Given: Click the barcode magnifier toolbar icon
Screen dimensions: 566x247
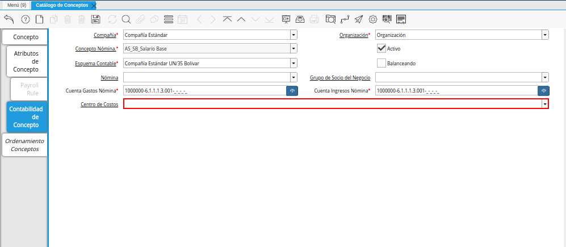Looking at the screenshot, I should (387, 19).
